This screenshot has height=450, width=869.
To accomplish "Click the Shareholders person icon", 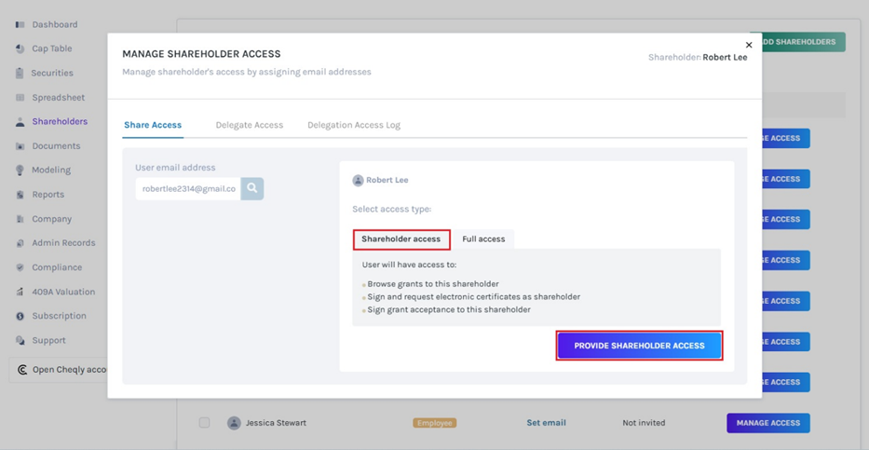I will pyautogui.click(x=20, y=122).
